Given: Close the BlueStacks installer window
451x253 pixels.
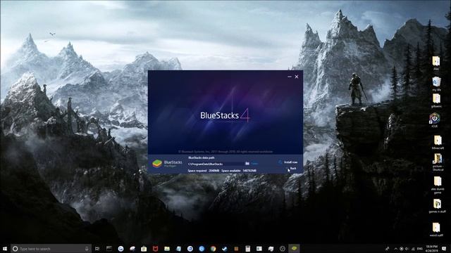Looking at the screenshot, I should click(x=297, y=77).
